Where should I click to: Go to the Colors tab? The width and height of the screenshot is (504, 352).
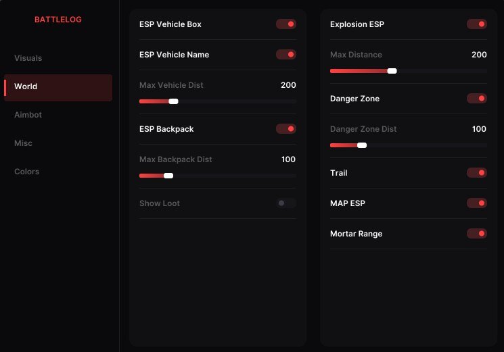(26, 172)
